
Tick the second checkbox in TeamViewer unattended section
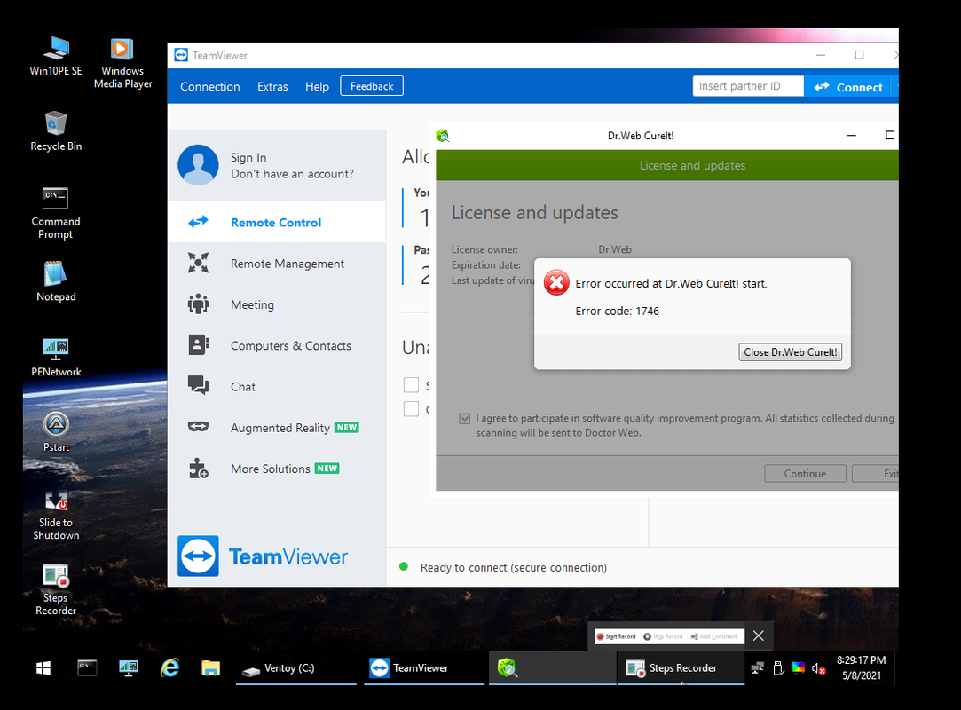(411, 409)
